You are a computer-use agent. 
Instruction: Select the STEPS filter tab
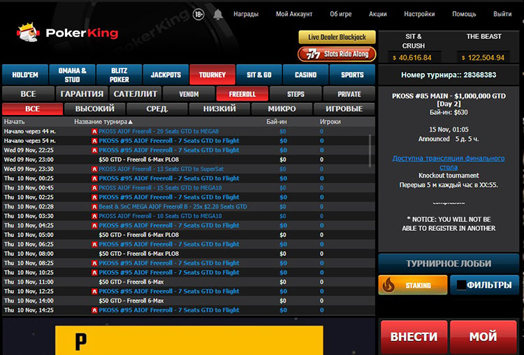click(x=296, y=93)
